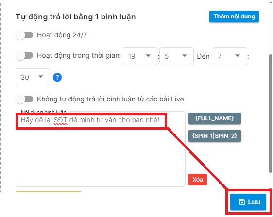This screenshot has height=217, width=273.
Task: Click the vertical scrollbar on the right
Action: (271, 113)
